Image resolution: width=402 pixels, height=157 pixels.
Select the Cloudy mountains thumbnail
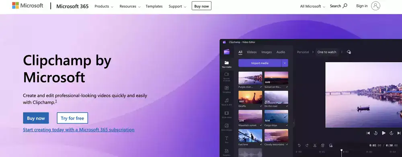coord(276,135)
